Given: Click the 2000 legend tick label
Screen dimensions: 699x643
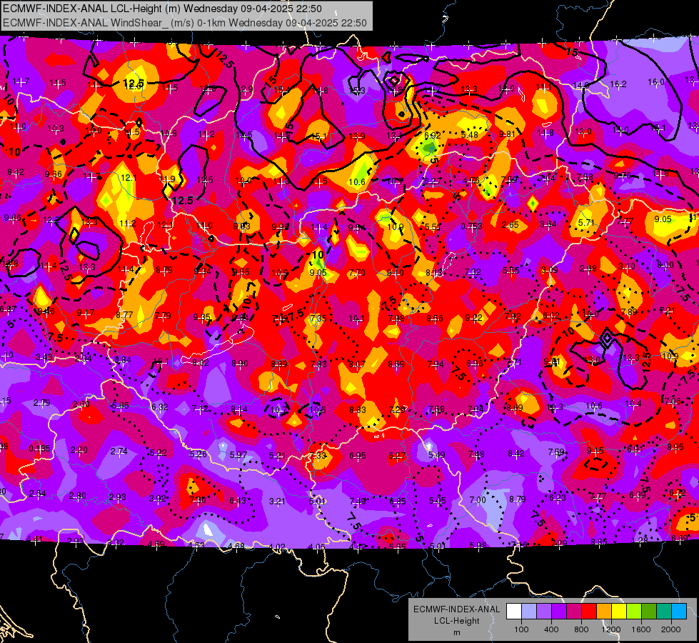Looking at the screenshot, I should click(x=671, y=629).
